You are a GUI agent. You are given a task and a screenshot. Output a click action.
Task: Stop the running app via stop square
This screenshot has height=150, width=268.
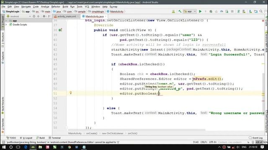(x=232, y=11)
